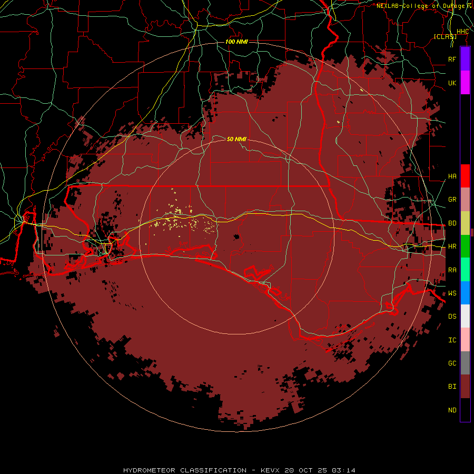Click the dark red BI legend swatch
Screen dimensions: 474x474
[x=465, y=387]
